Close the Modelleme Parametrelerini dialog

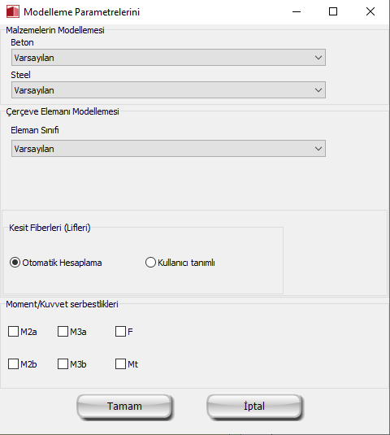pyautogui.click(x=370, y=11)
